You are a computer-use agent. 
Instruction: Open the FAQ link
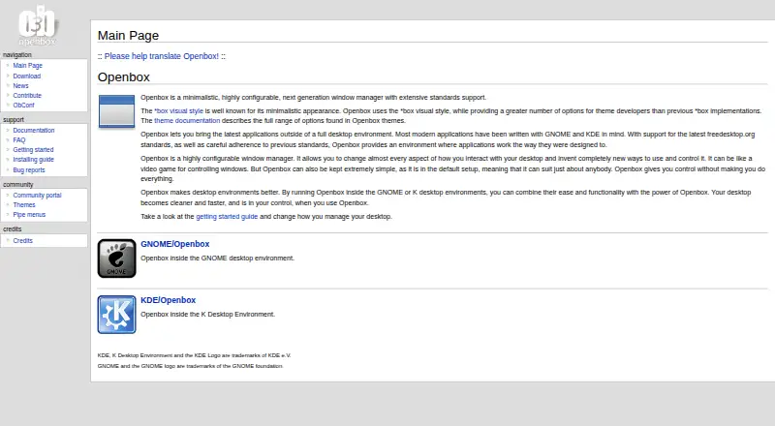coord(18,139)
